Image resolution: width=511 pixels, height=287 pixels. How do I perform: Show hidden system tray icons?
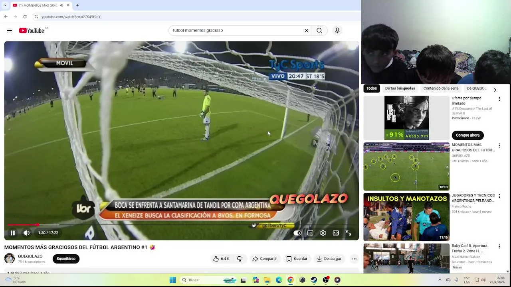pyautogui.click(x=440, y=280)
